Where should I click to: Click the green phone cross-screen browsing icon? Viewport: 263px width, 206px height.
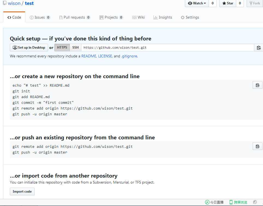(231, 202)
